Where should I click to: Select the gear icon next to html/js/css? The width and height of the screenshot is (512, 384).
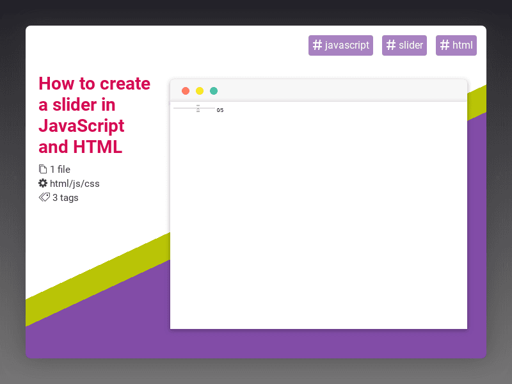coord(43,183)
